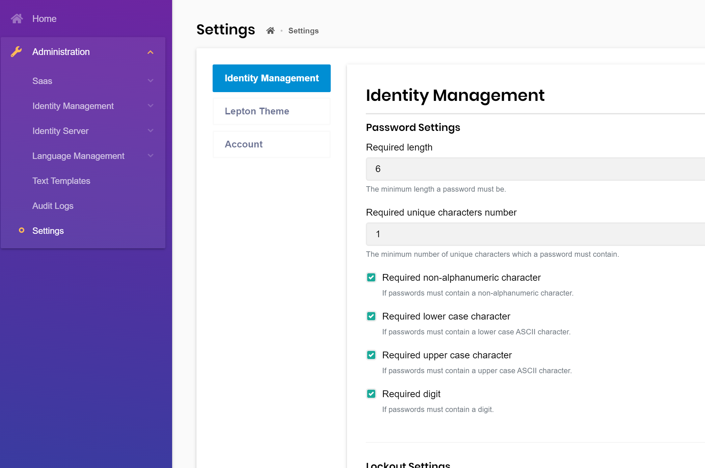Toggle Required lower case character checkbox
Image resolution: width=705 pixels, height=468 pixels.
coord(371,316)
